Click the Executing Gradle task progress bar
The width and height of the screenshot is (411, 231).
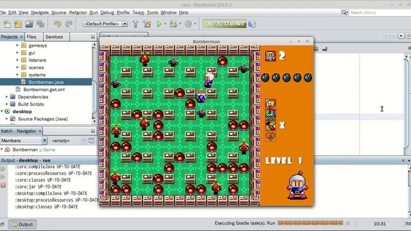click(310, 223)
